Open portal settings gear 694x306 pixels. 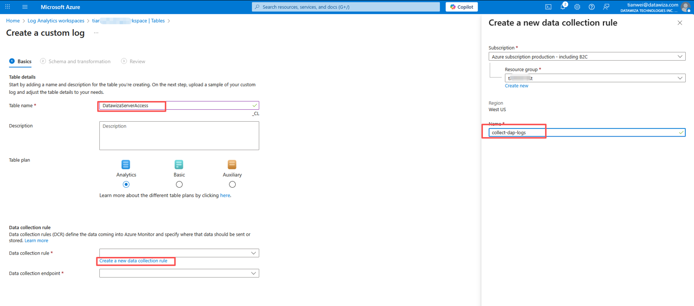coord(577,7)
